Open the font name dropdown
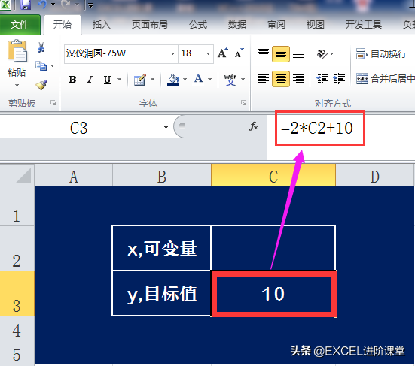Viewport: 415px width, 366px height. tap(172, 53)
